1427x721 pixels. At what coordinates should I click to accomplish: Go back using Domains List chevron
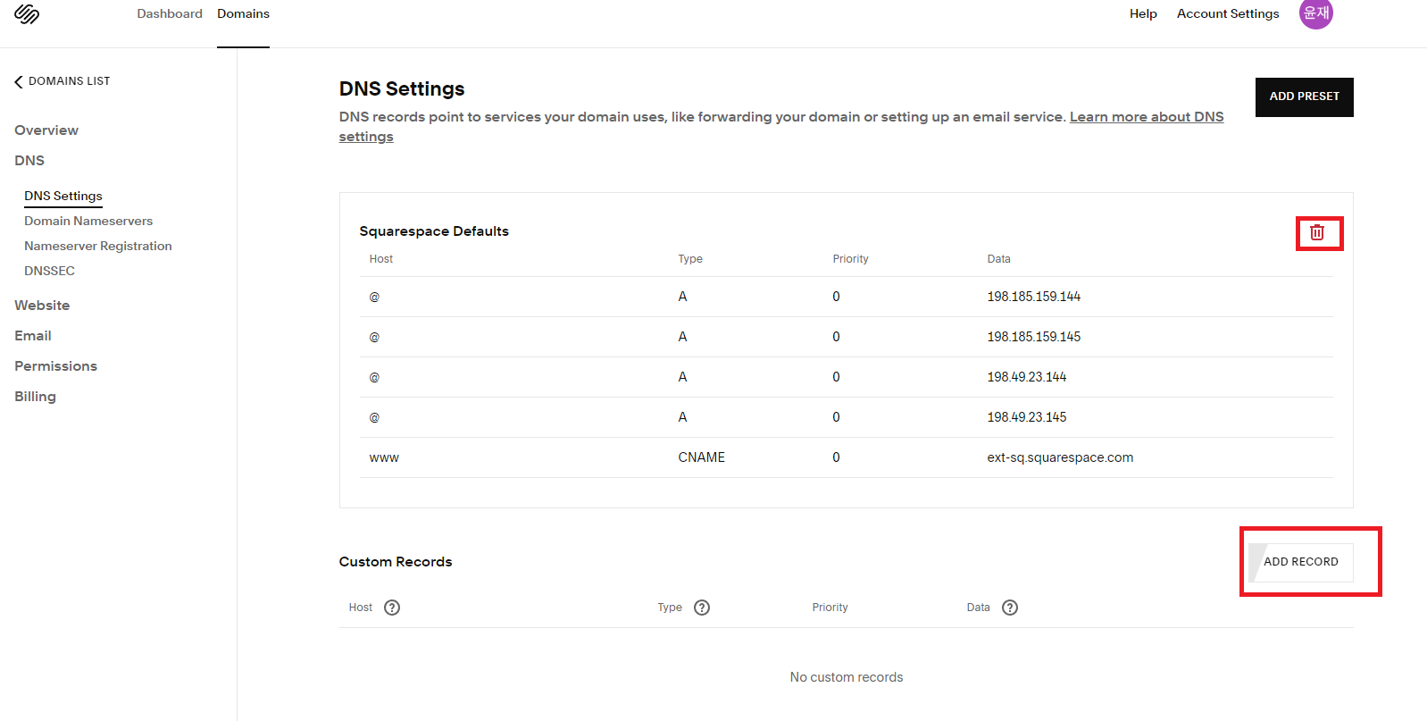(x=19, y=81)
